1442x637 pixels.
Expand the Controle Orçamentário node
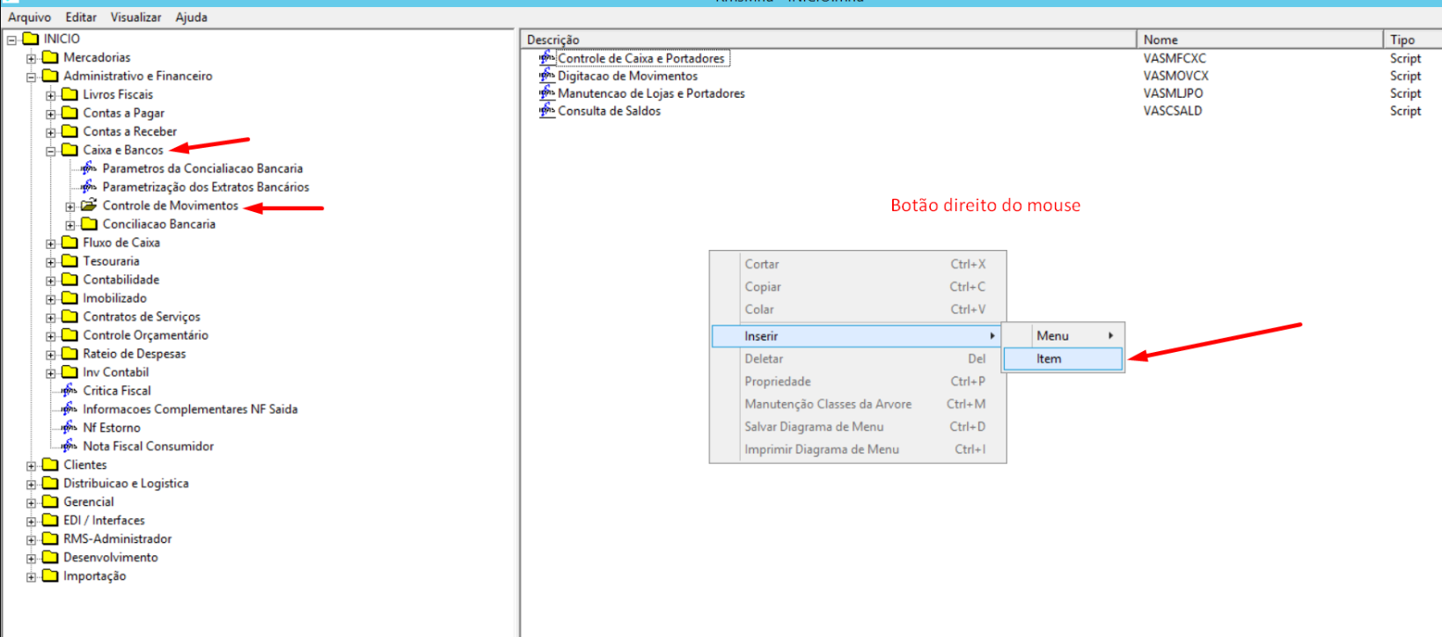pos(50,336)
